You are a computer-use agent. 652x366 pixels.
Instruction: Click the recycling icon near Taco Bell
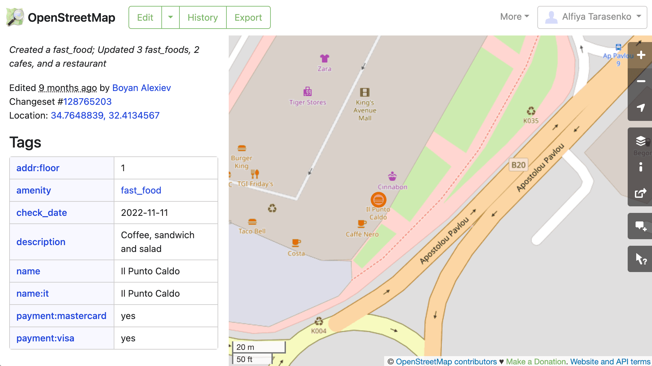[272, 208]
